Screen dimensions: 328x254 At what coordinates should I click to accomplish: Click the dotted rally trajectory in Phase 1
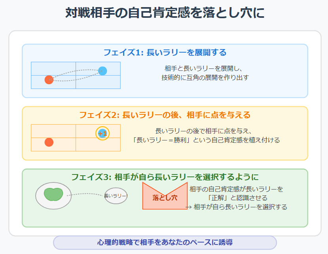click(76, 75)
